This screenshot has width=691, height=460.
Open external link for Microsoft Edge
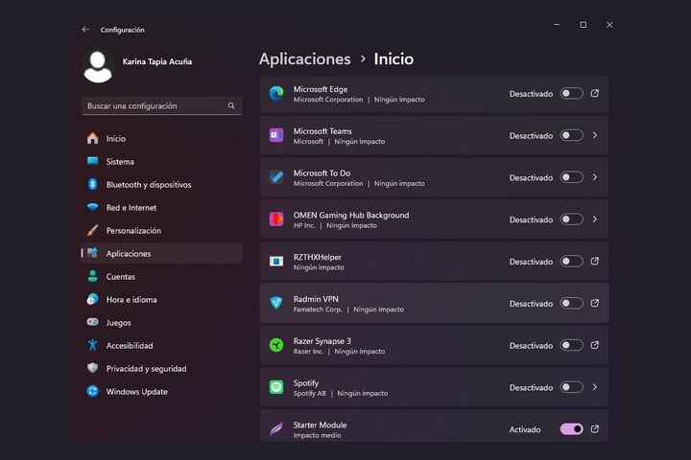tap(595, 93)
